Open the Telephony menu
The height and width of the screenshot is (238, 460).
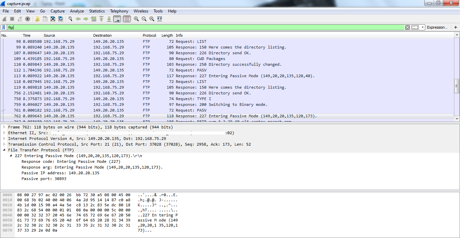pos(119,11)
